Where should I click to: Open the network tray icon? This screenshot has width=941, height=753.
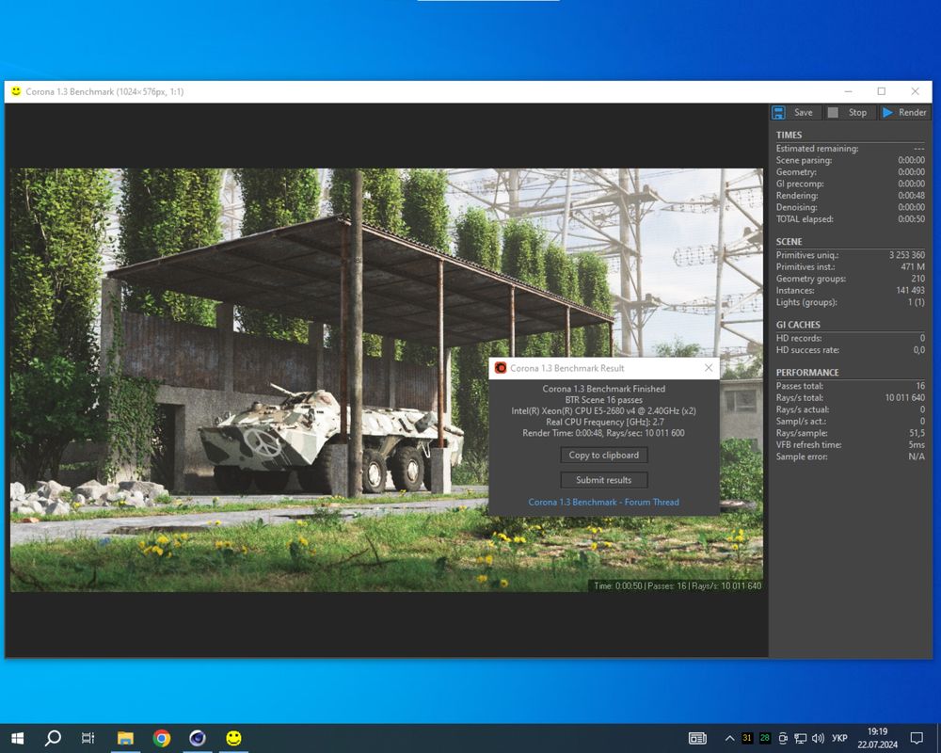click(x=800, y=738)
